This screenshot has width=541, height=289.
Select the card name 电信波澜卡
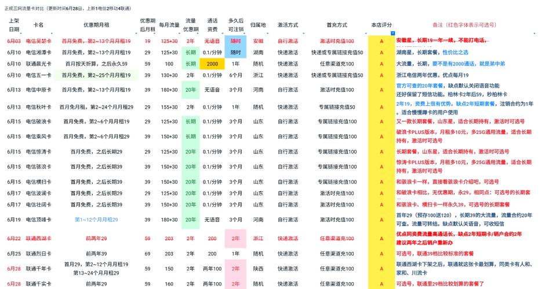tap(39, 194)
